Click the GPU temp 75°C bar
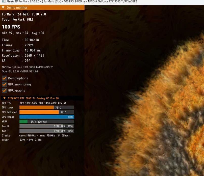204x176 pixels. point(47,108)
